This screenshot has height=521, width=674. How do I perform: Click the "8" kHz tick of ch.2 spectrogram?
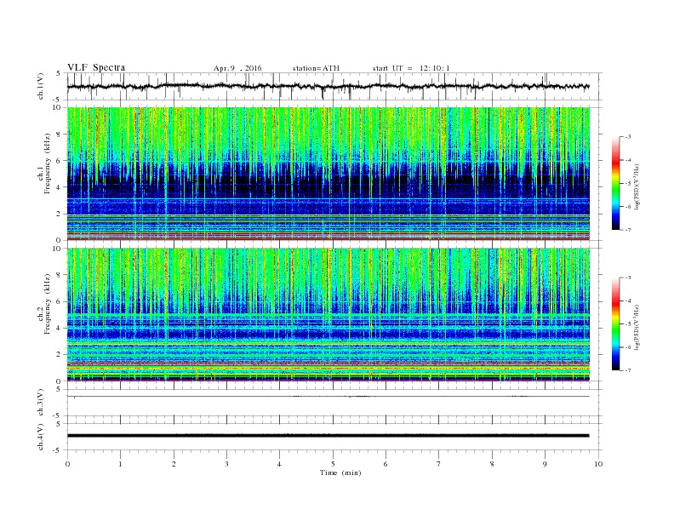tap(59, 275)
